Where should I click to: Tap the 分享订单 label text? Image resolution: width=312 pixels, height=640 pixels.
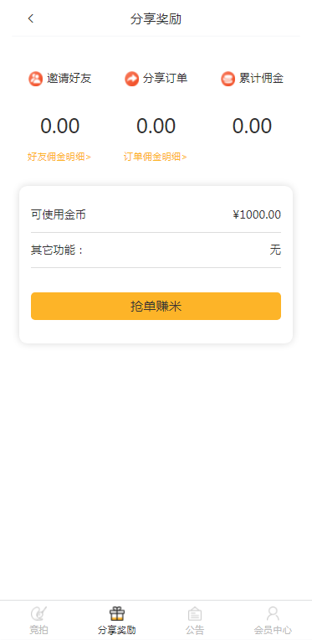(x=166, y=79)
